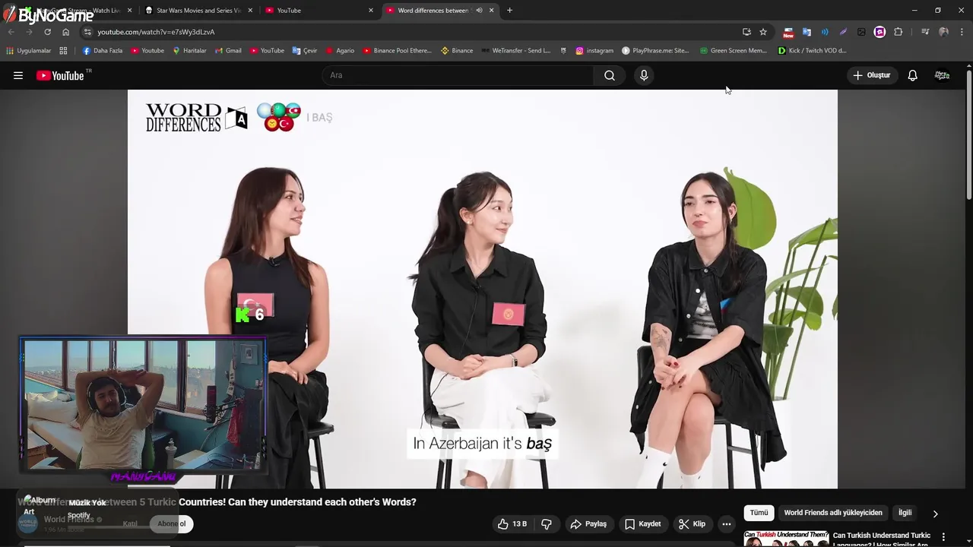Open the apps grid shortcut in bookmarks bar
973x547 pixels.
(x=63, y=51)
